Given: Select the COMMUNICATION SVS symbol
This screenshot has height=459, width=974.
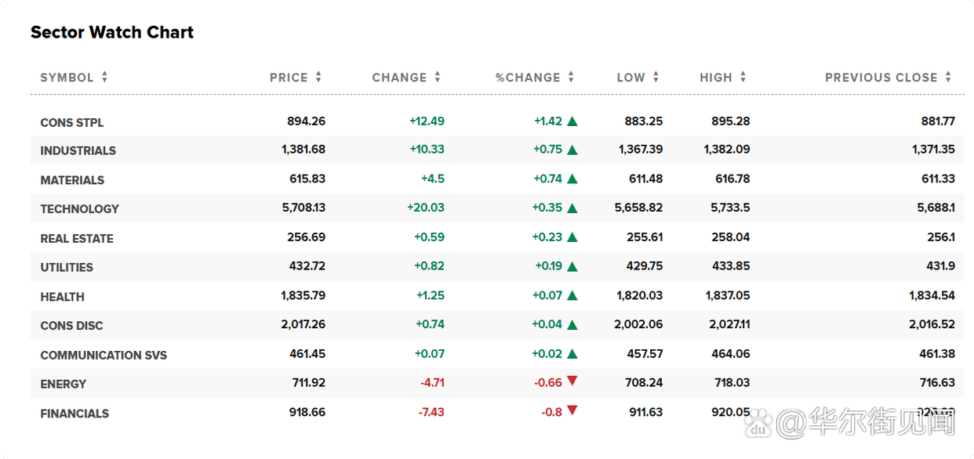Looking at the screenshot, I should point(104,355).
